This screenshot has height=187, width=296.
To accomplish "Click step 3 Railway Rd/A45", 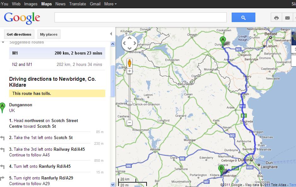I will pos(47,152).
